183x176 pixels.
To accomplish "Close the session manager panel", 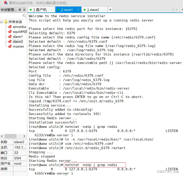I will pos(24,10).
